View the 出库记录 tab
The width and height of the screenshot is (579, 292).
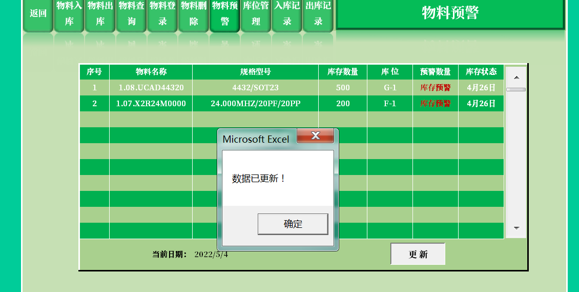(318, 15)
